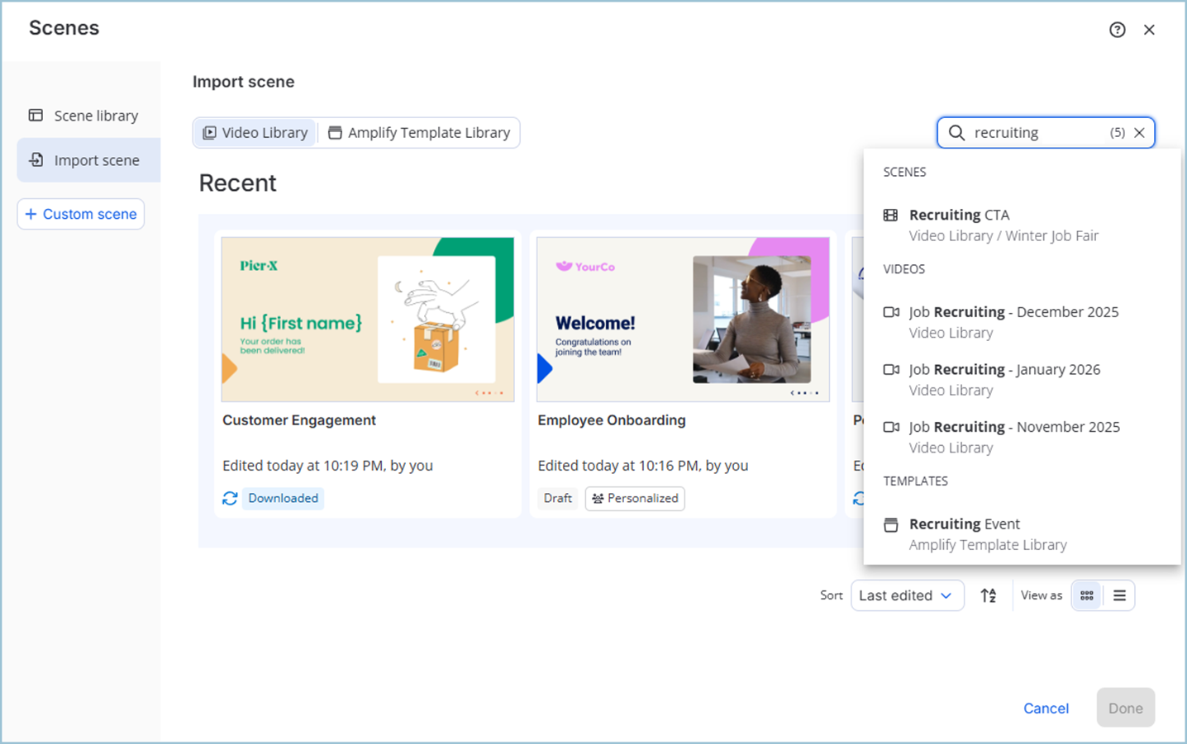1187x744 pixels.
Task: Select the Customer Engagement video thumbnail
Action: 368,320
